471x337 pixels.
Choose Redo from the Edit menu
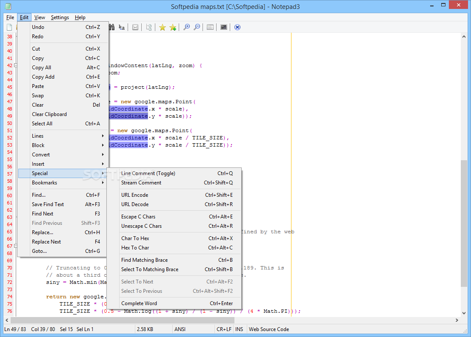pyautogui.click(x=63, y=36)
